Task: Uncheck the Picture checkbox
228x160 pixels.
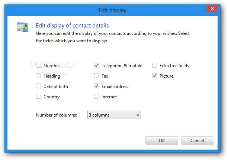Action: (154, 76)
